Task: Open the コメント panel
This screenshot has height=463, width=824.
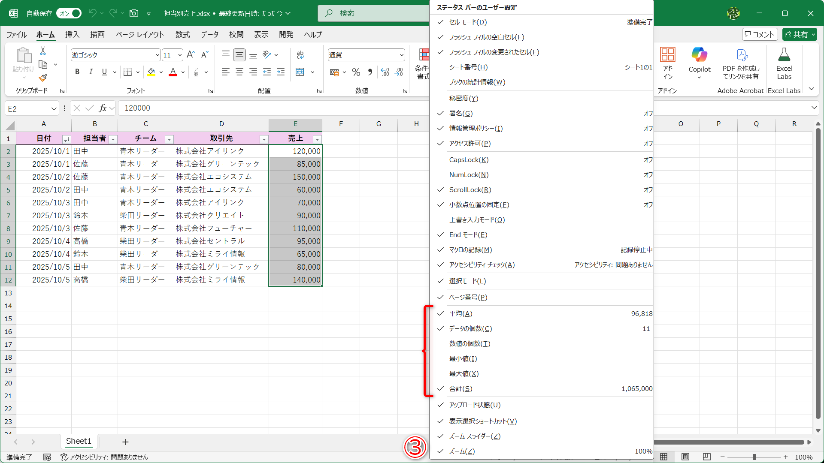Action: pyautogui.click(x=760, y=34)
